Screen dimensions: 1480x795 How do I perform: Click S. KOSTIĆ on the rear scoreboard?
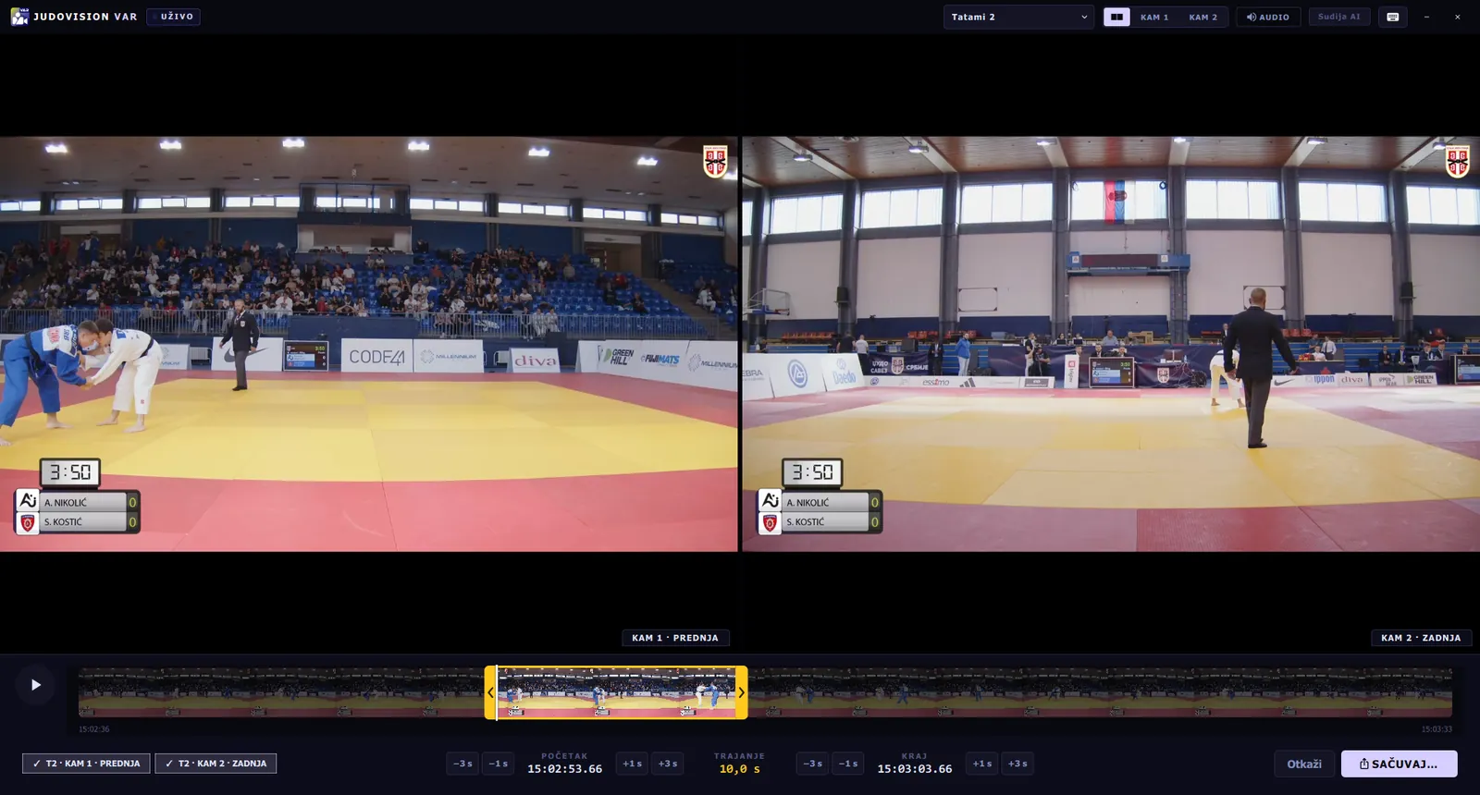(806, 522)
